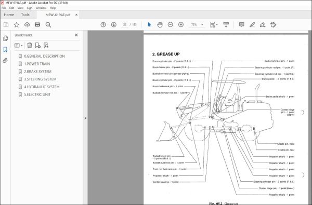The image size is (312, 205).
Task: Switch to the Tools tab
Action: (25, 15)
